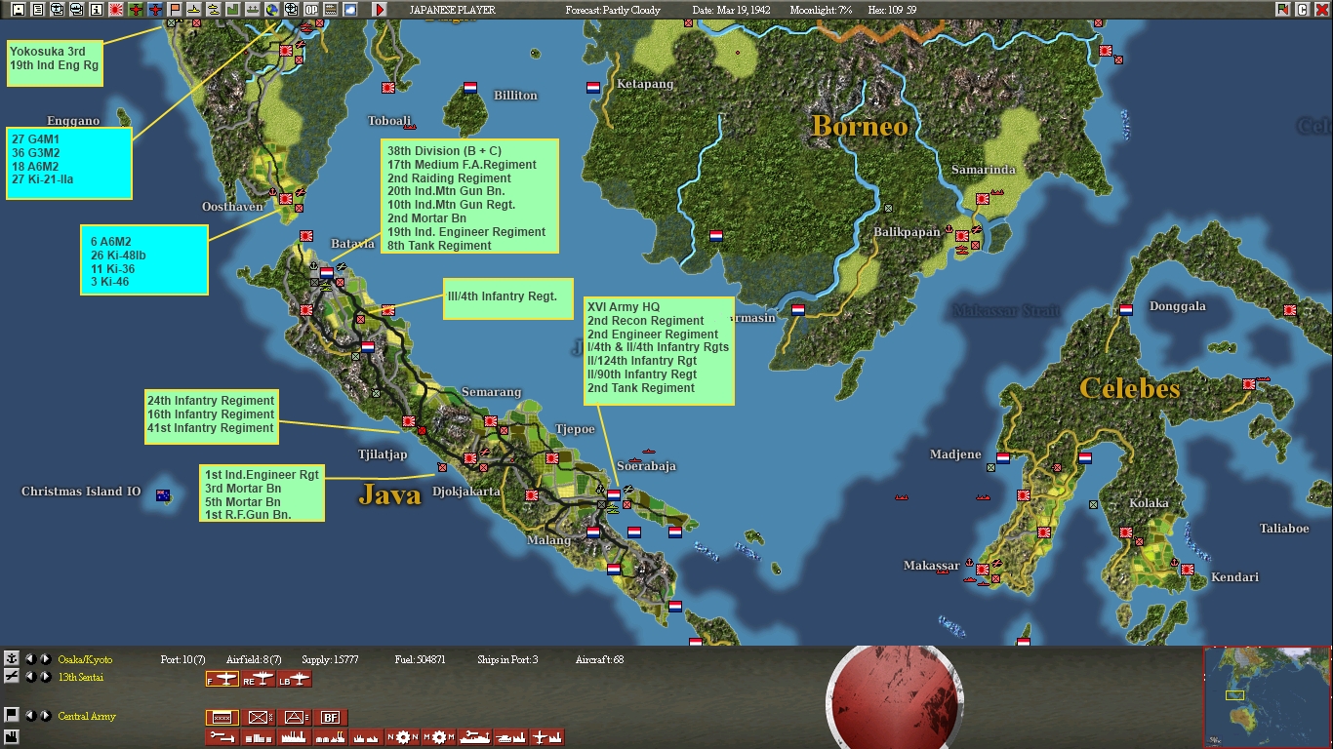
Task: Click the "27 G4M1" cyan air note box
Action: 68,163
